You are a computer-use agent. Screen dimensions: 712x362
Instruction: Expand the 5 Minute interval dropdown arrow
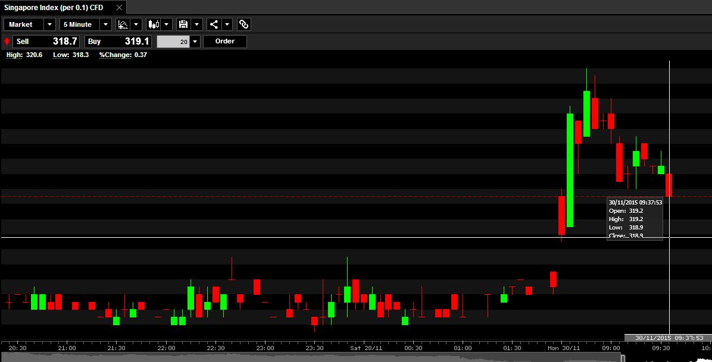106,24
